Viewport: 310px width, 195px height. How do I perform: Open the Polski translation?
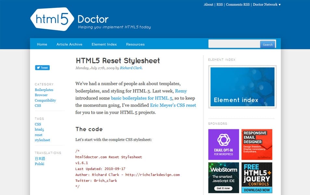pos(39,164)
